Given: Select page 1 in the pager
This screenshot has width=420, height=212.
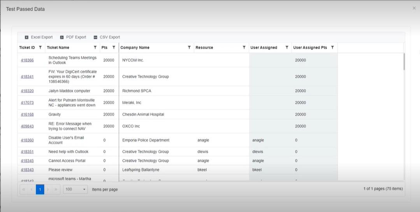Looking at the screenshot, I should [40, 189].
